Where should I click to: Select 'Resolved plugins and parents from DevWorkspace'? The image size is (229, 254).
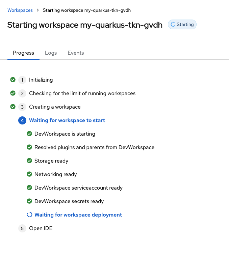[94, 147]
